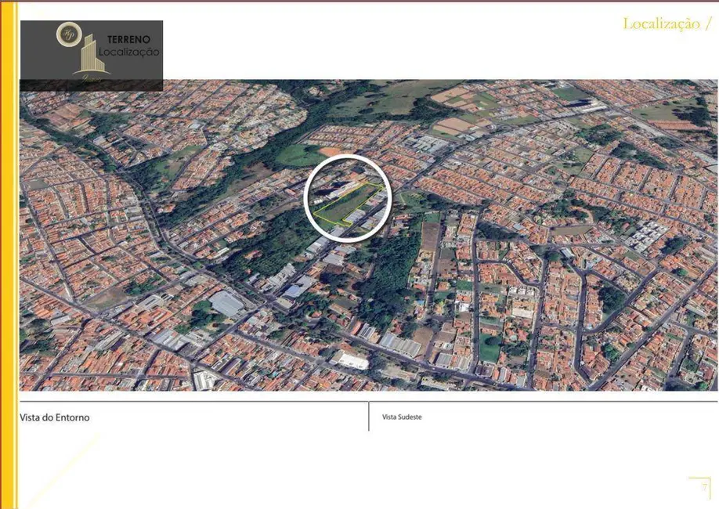Click the gray Localização subtitle in logo box
Viewport: 719px width, 509px height.
[129, 52]
